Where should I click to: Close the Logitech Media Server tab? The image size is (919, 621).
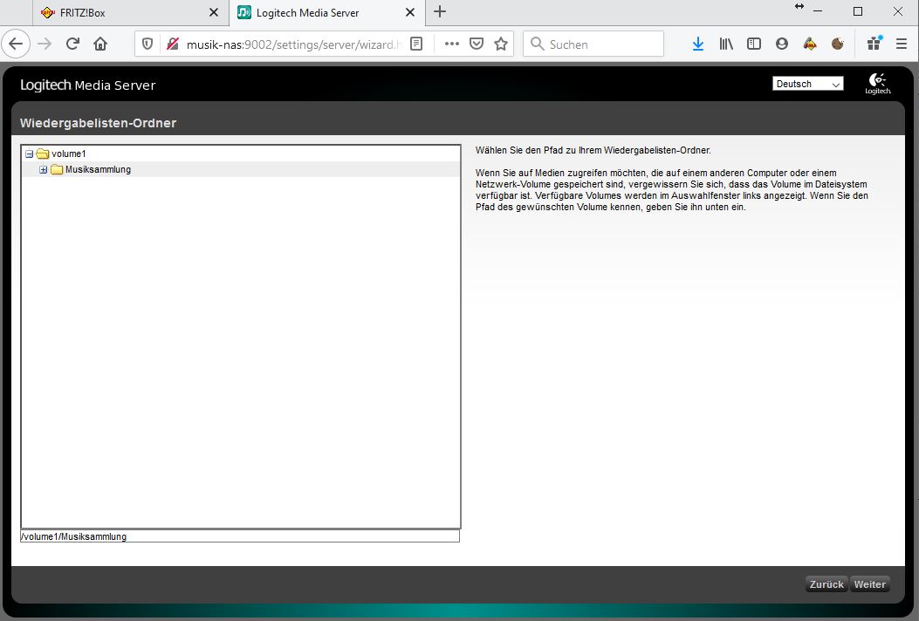tap(410, 12)
